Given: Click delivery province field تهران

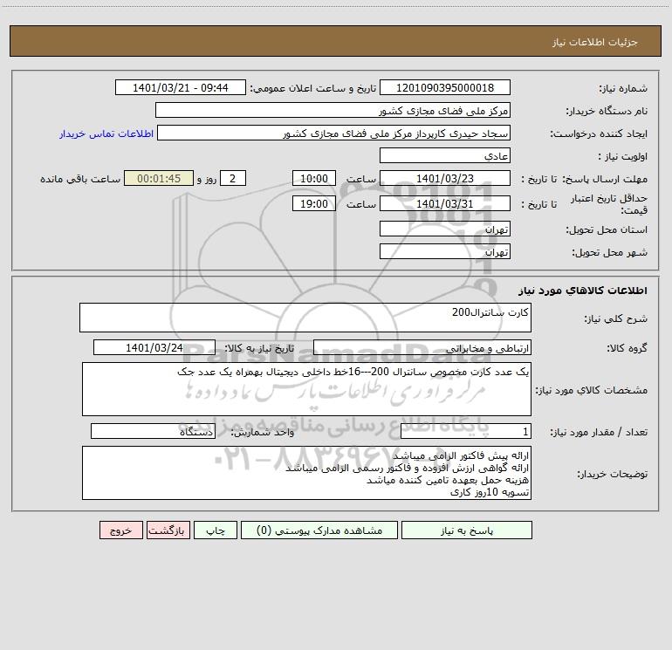Looking at the screenshot, I should tap(445, 229).
